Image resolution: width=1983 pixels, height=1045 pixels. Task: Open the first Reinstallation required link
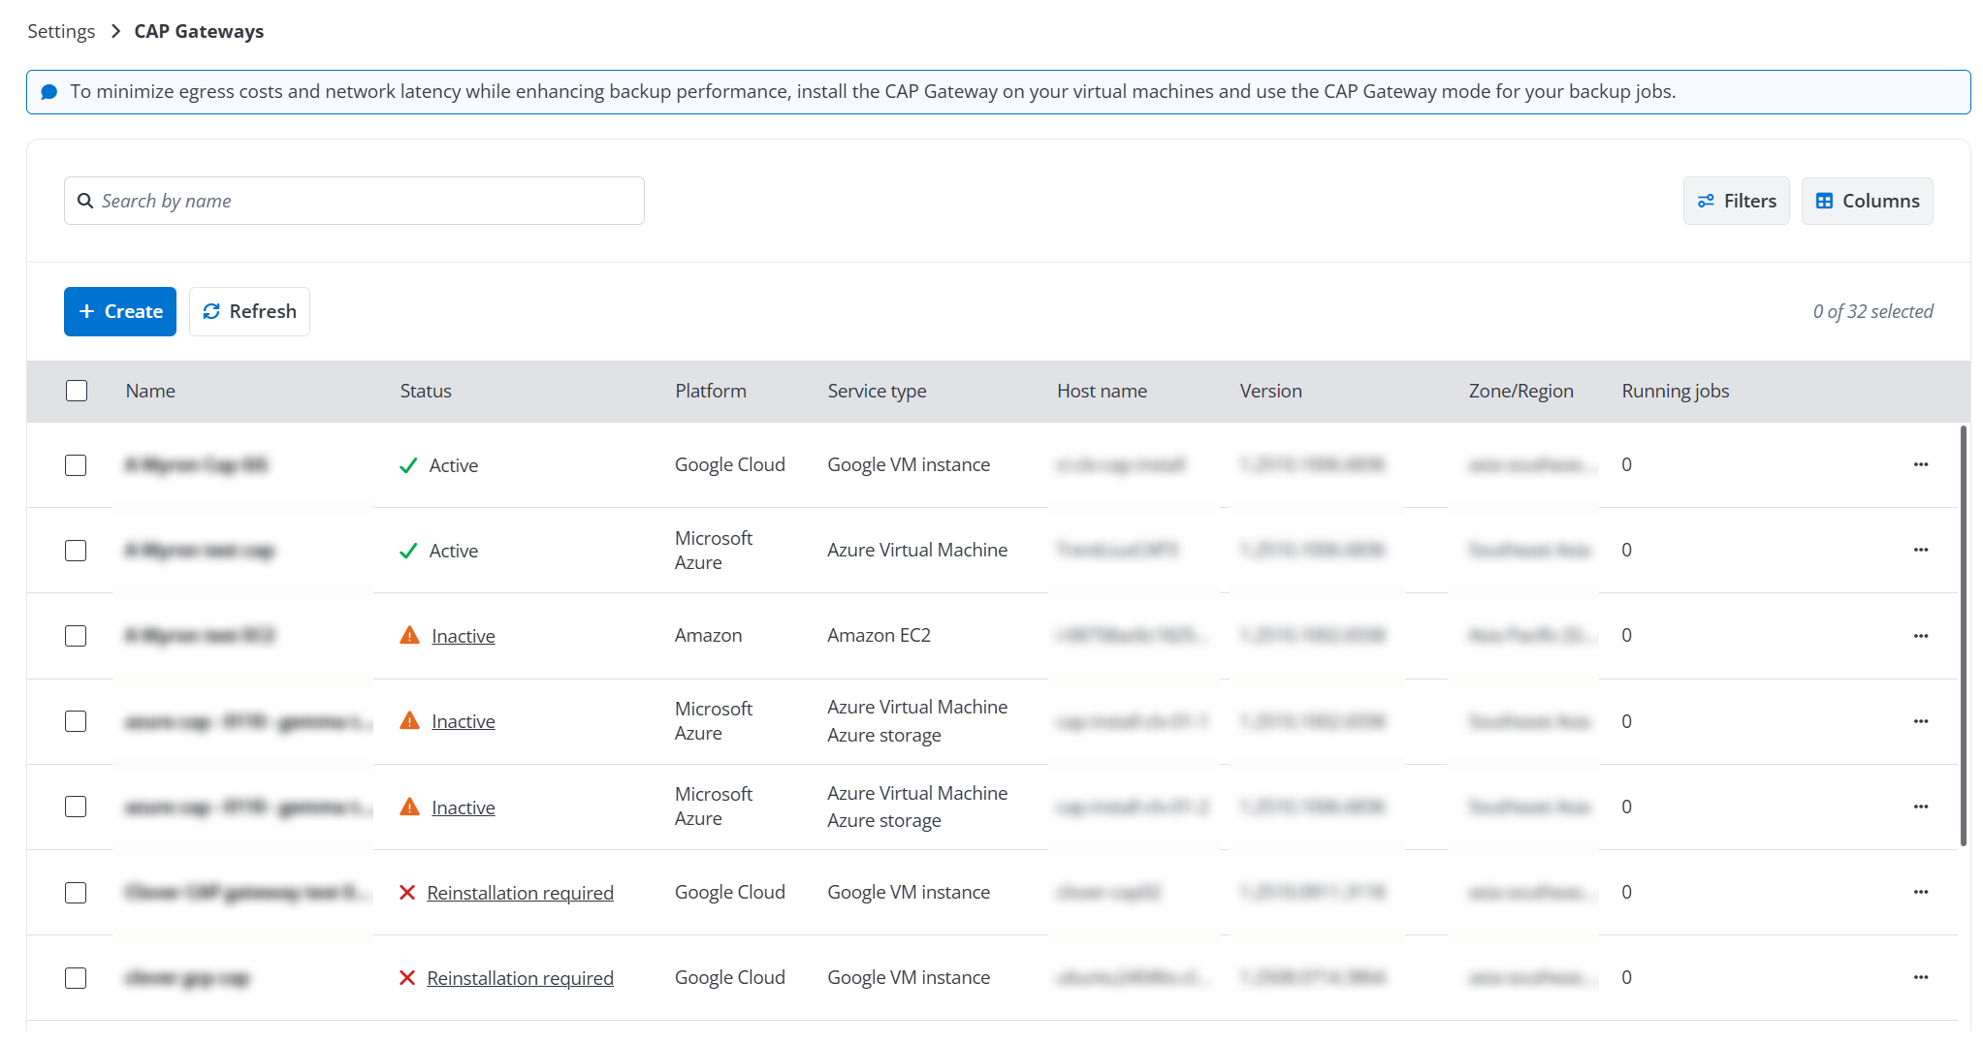pos(520,893)
